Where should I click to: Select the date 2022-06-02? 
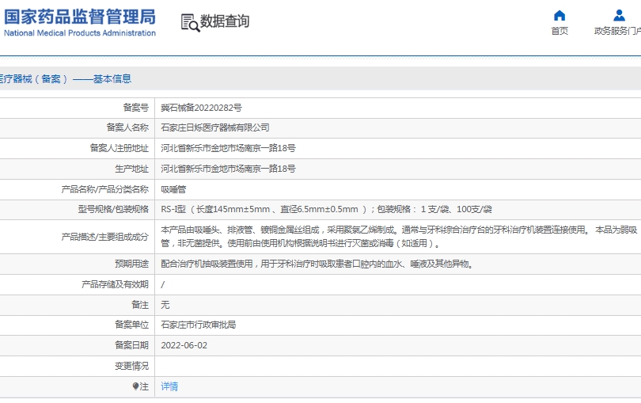(184, 345)
